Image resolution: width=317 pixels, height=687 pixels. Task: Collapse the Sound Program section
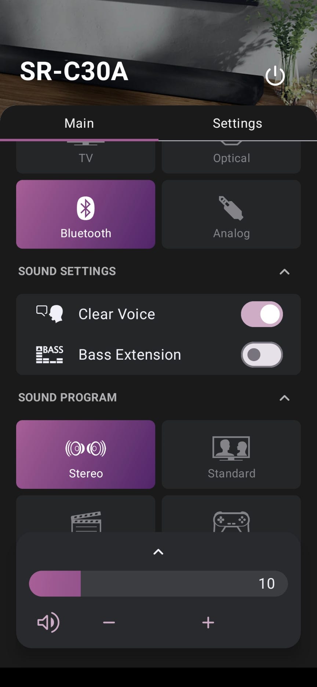[x=284, y=398]
